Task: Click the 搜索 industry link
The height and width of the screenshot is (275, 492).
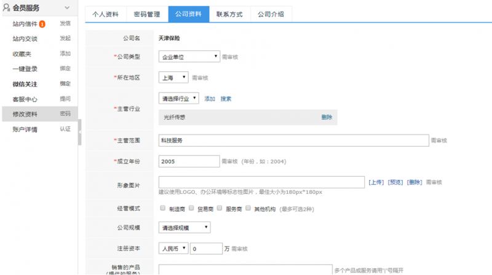Action: click(226, 99)
